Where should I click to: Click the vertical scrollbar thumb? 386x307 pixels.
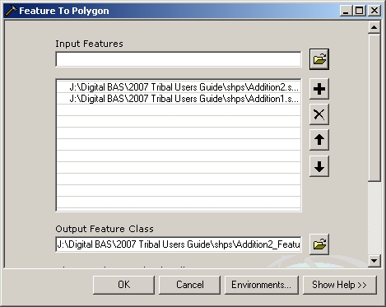(x=374, y=108)
